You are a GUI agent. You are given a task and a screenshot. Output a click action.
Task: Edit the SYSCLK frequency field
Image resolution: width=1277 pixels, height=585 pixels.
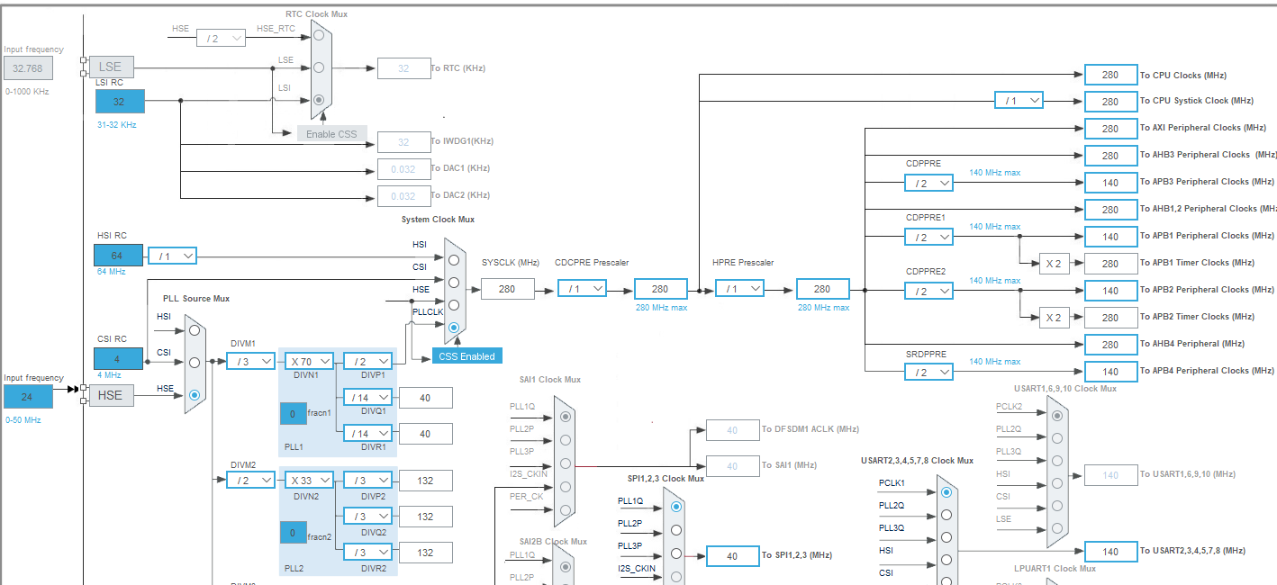tap(507, 289)
